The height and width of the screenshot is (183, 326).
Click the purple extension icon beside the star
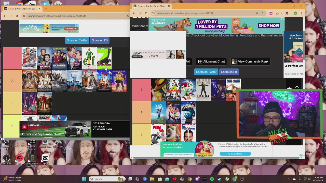(x=271, y=13)
